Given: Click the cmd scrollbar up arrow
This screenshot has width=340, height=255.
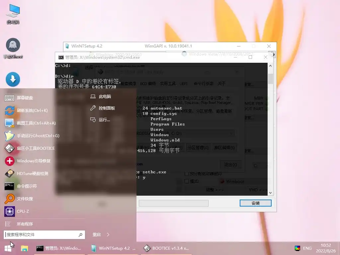Looking at the screenshot, I should tap(270, 66).
